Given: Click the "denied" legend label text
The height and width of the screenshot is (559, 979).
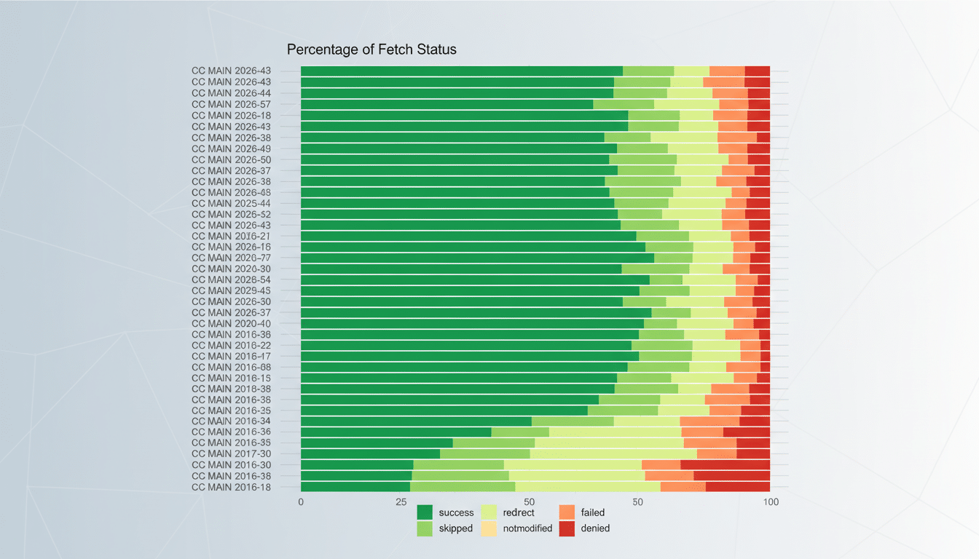Looking at the screenshot, I should (x=596, y=528).
